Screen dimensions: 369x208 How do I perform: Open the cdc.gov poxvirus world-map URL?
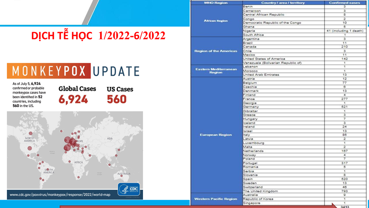(60, 195)
